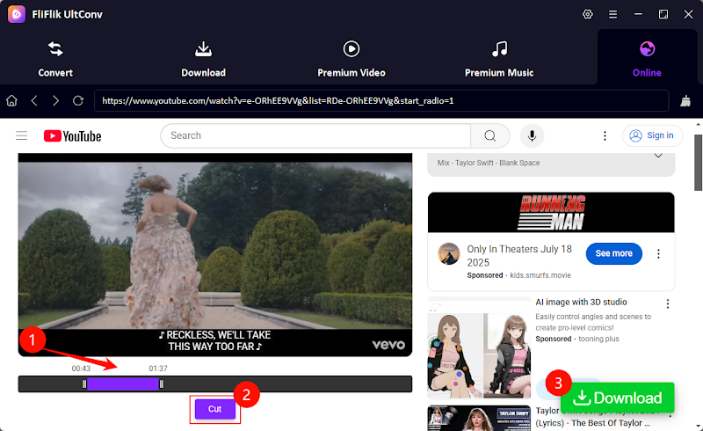Click the kids.smurfs.movie sponsor link

point(540,275)
